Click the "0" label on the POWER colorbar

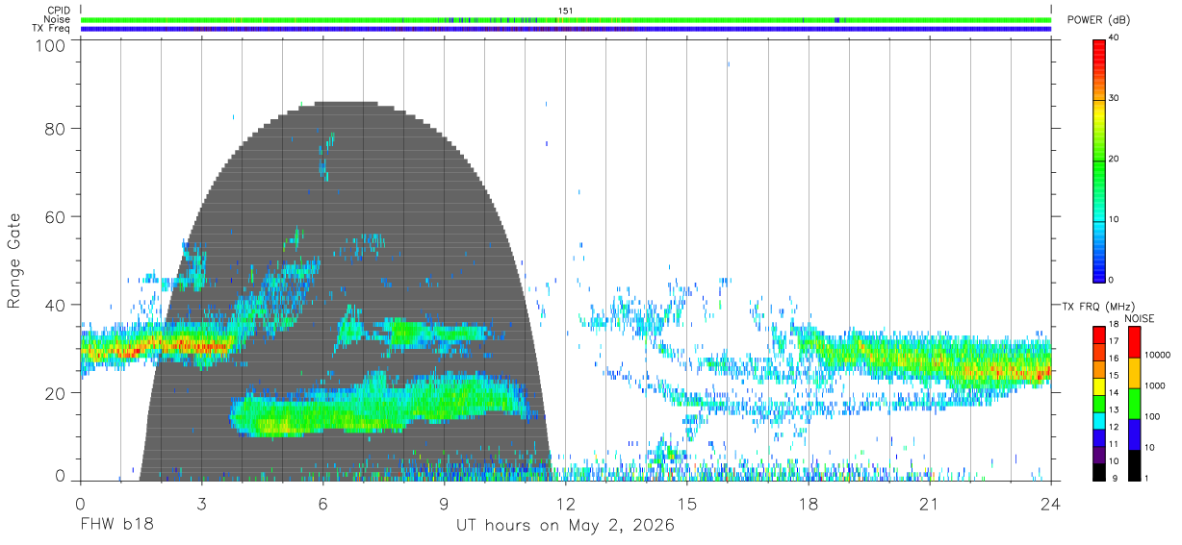(1112, 281)
